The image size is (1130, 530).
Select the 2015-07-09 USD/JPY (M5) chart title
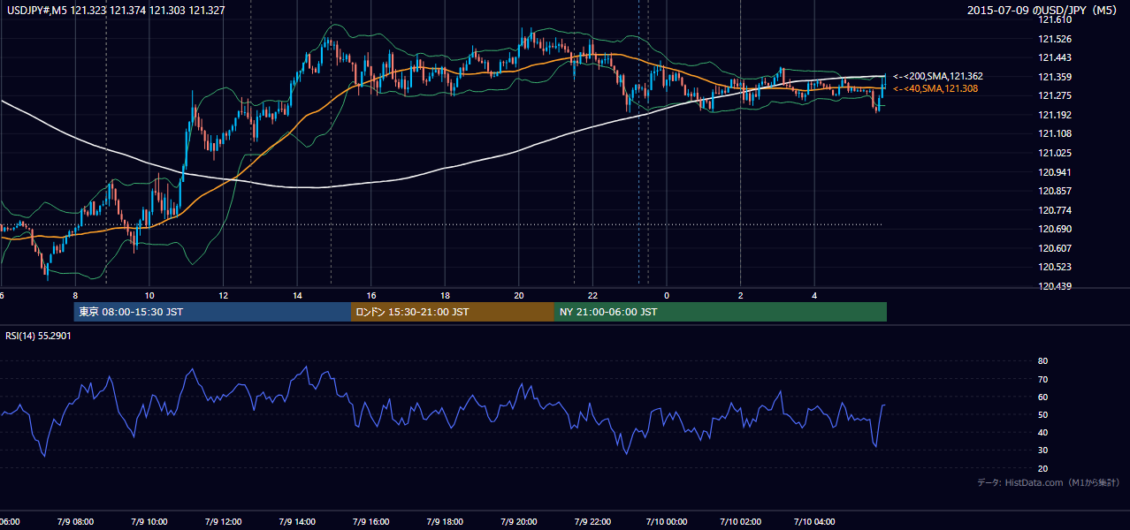tap(1042, 11)
